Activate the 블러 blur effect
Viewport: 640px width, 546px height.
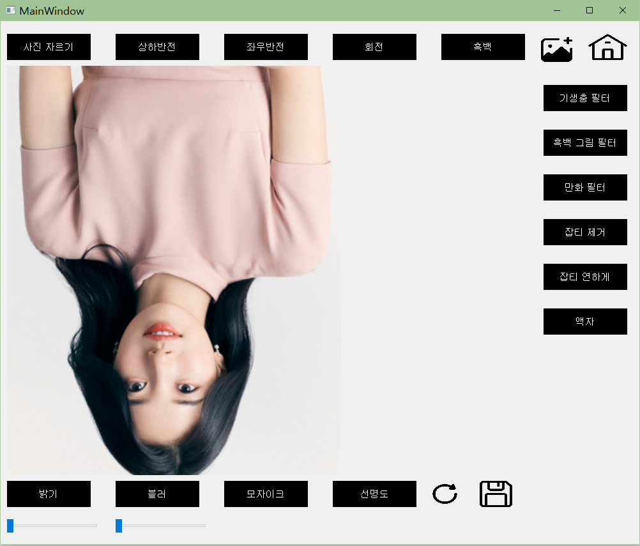pos(157,494)
